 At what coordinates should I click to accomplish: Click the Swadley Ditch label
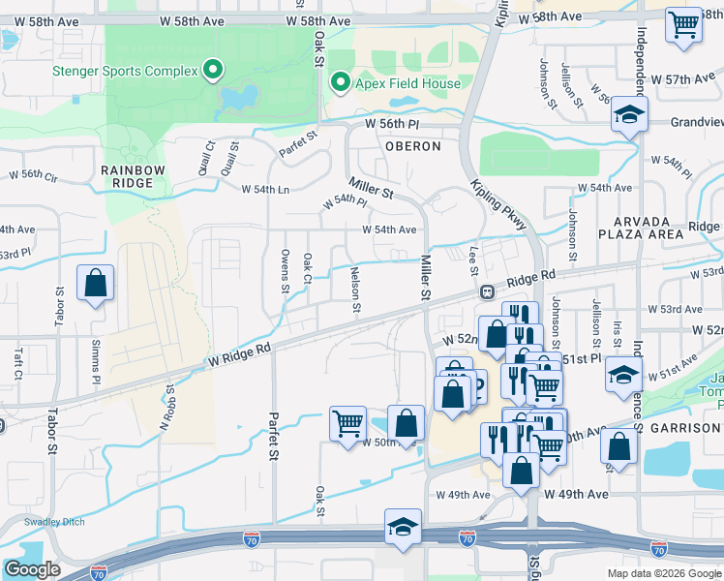54,522
